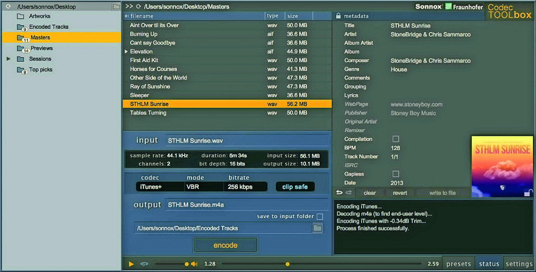
Task: Browse for output folder using the folder icon
Action: (x=317, y=228)
